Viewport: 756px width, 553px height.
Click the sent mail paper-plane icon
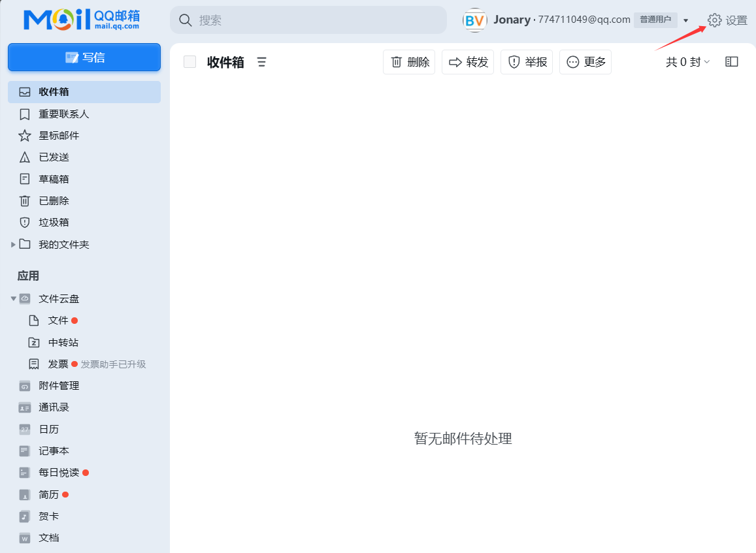click(x=25, y=157)
